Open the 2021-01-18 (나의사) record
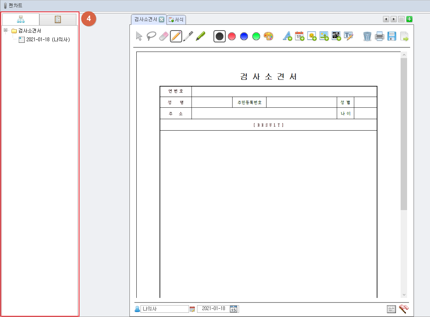Viewport: 430px width, 317px height. click(48, 39)
